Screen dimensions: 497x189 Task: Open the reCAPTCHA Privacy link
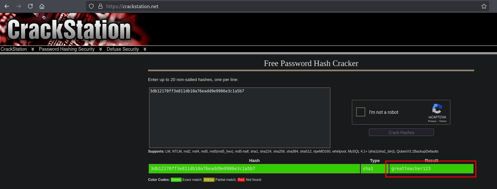coord(432,121)
